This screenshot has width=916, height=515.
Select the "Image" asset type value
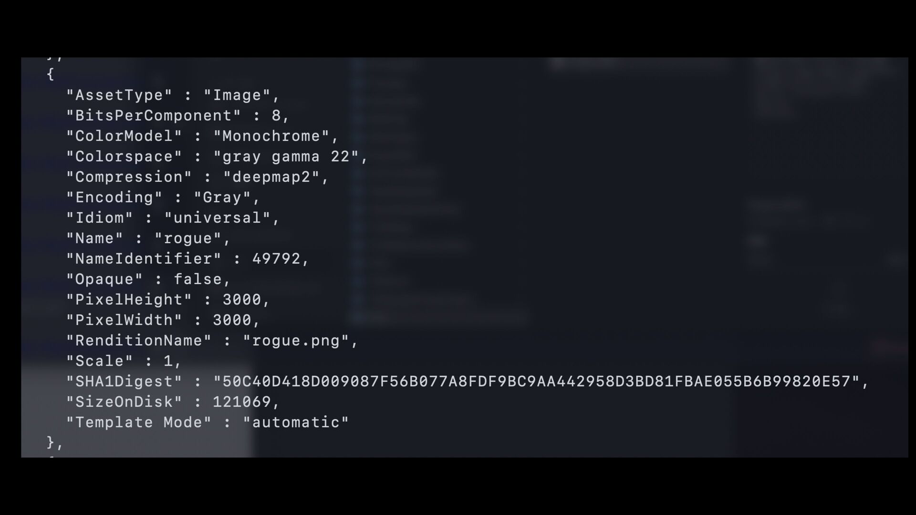click(x=237, y=95)
